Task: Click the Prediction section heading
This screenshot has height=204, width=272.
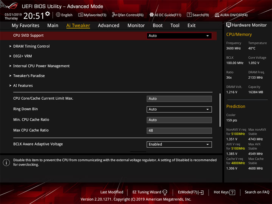Action: click(236, 106)
